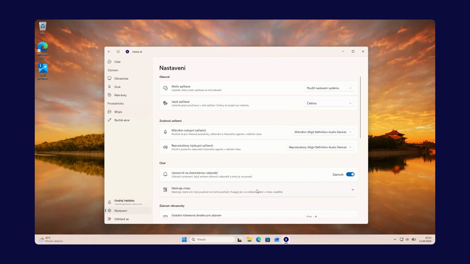Open the Windows Start menu

tap(184, 240)
